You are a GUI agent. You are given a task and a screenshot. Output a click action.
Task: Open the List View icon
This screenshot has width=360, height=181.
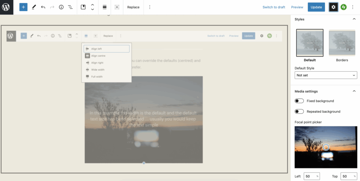[70, 7]
